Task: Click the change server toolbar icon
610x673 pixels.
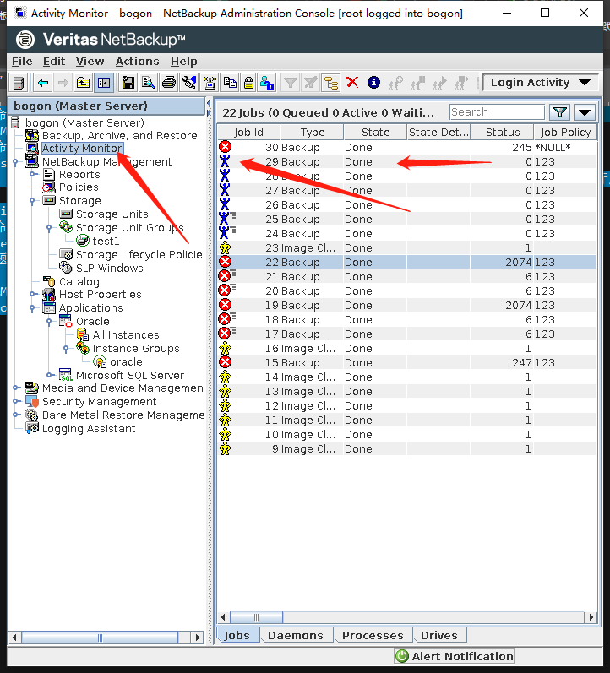Action: (x=19, y=83)
